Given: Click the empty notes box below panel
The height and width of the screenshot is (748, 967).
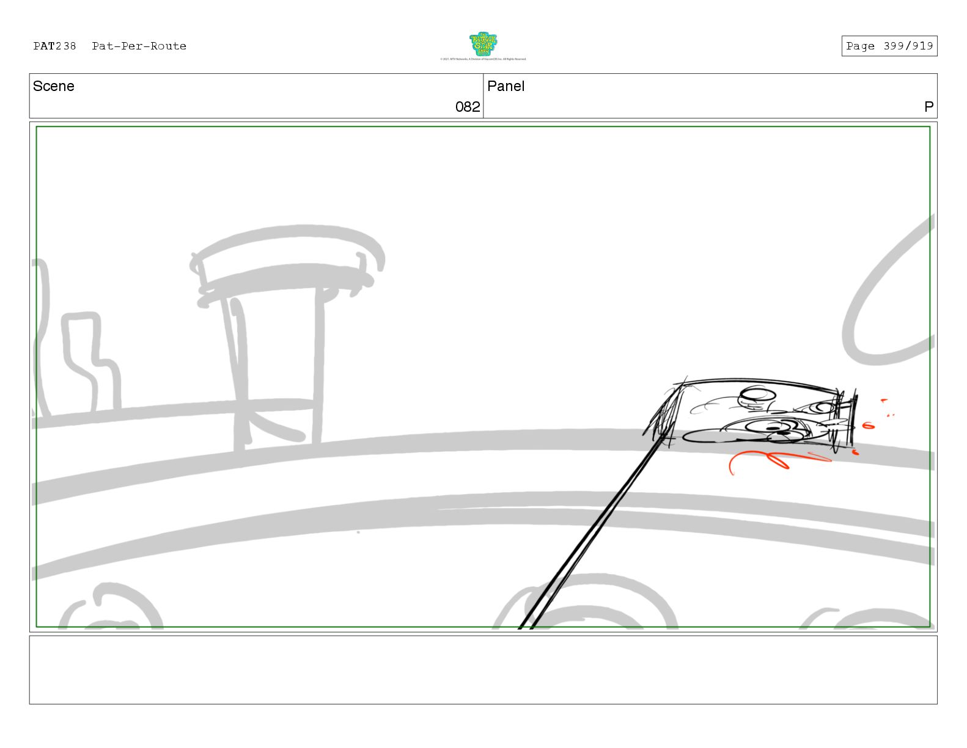Looking at the screenshot, I should (483, 670).
